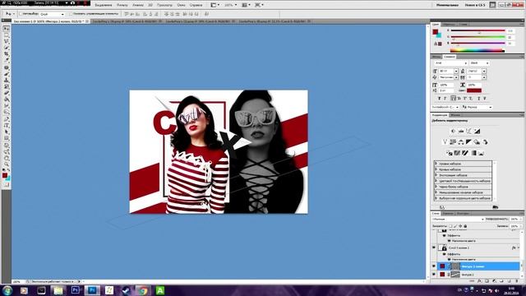
Task: Add a Curves adjustment layer
Action: [469, 132]
